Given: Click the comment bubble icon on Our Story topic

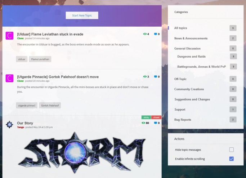Looking at the screenshot, I should click(x=156, y=123).
